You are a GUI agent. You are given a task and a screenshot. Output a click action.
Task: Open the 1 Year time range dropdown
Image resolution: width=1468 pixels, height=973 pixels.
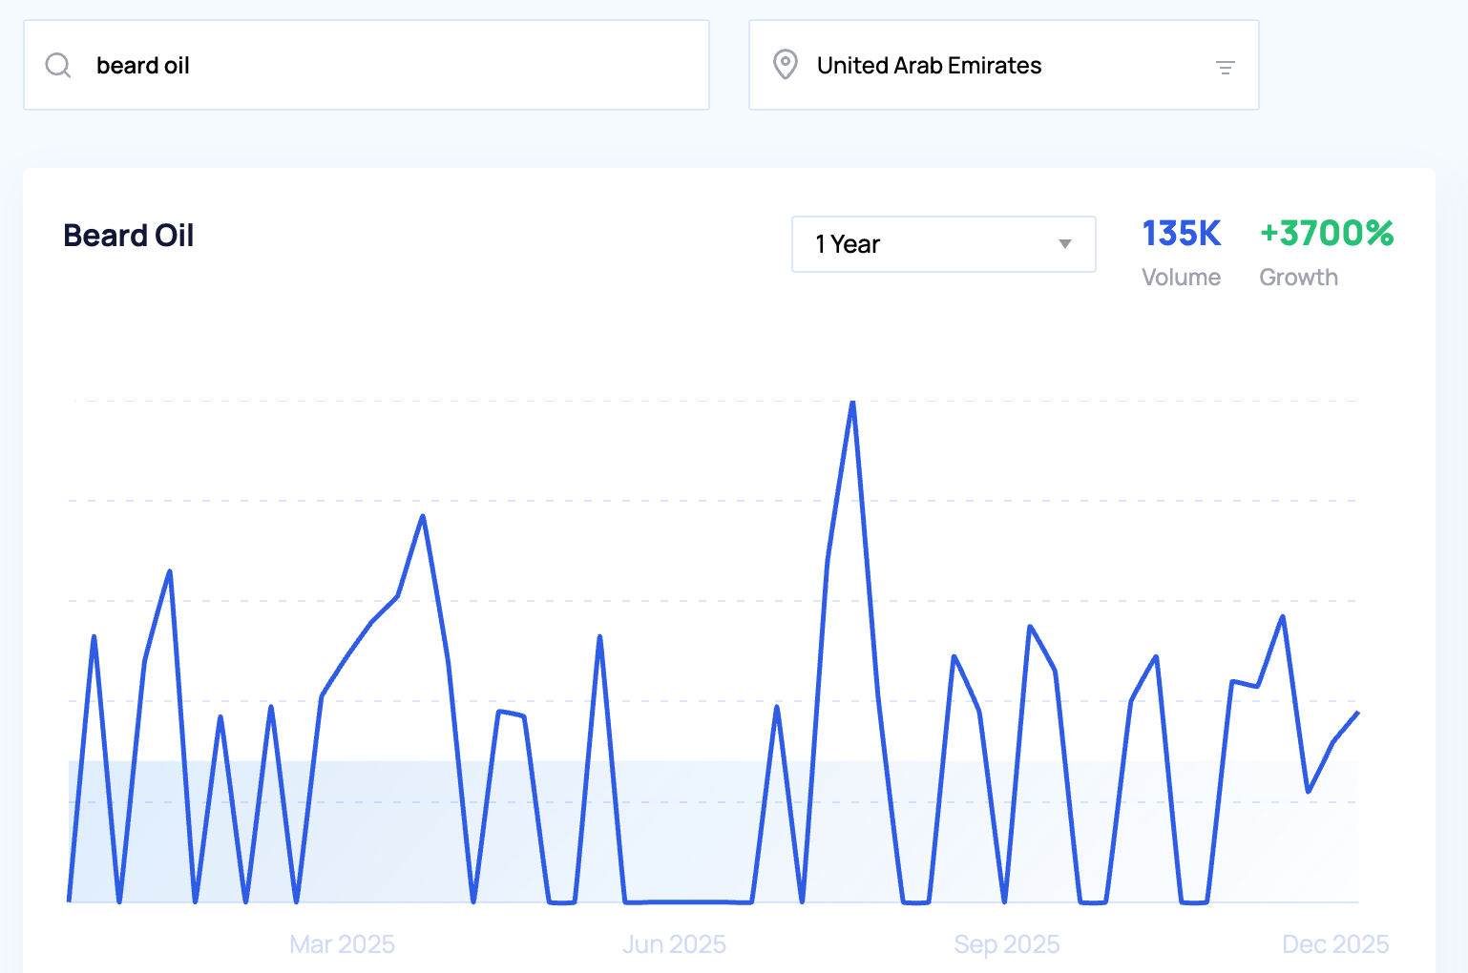[942, 244]
